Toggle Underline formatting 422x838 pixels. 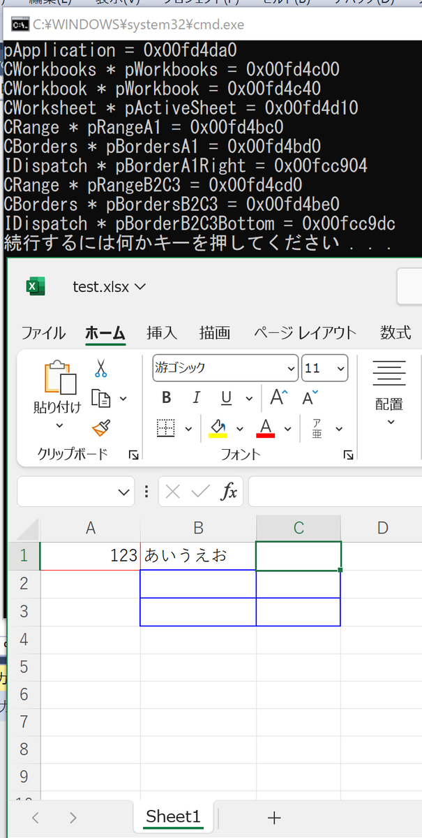(226, 398)
